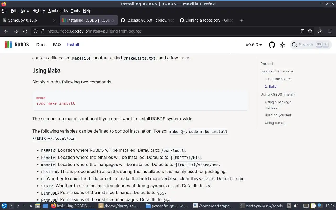The width and height of the screenshot is (336, 210).
Task: Switch to virtual desktop 4
Action: pos(30,206)
